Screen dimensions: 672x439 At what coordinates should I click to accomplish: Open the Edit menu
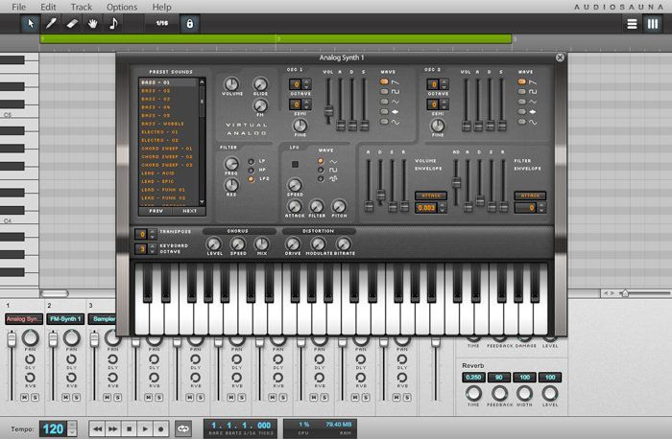(48, 7)
